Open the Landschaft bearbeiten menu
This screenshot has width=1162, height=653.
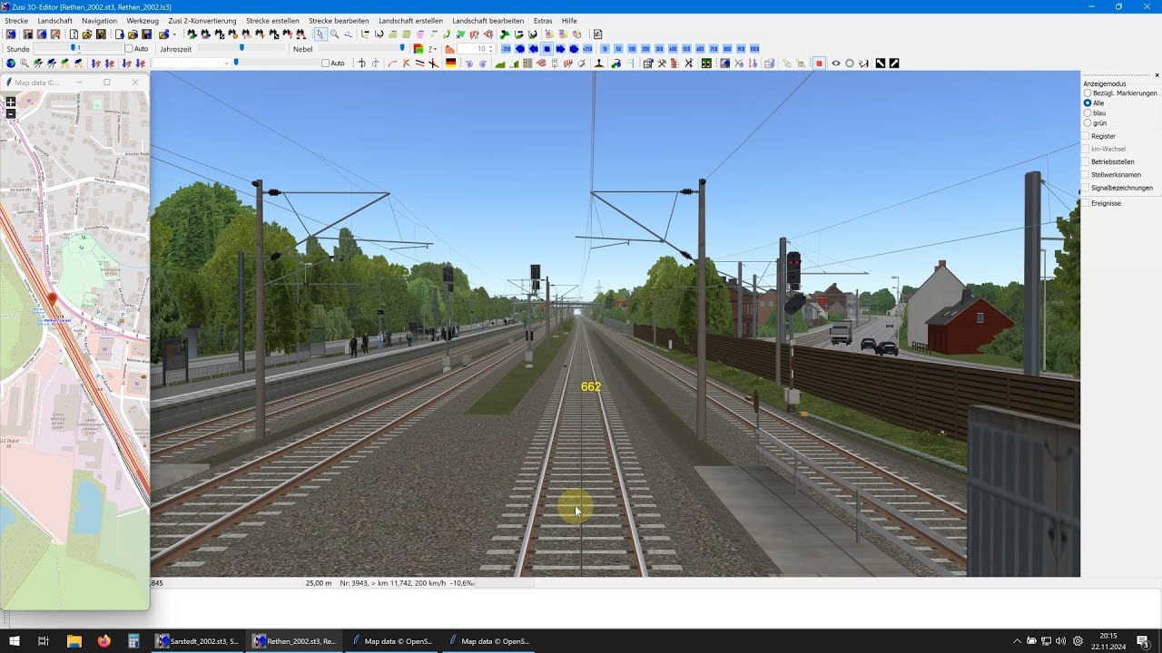pos(488,20)
